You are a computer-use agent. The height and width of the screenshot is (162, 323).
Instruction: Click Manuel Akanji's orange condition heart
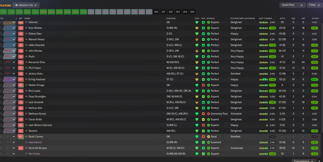197,39
